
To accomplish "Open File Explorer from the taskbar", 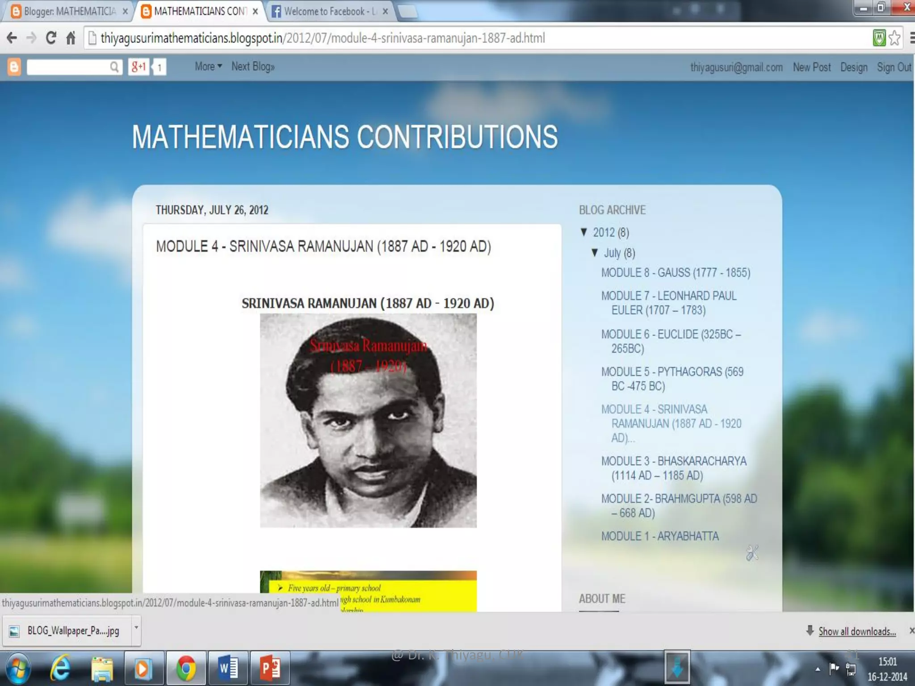I will tap(102, 669).
